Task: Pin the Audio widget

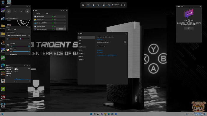Action: click(x=27, y=27)
